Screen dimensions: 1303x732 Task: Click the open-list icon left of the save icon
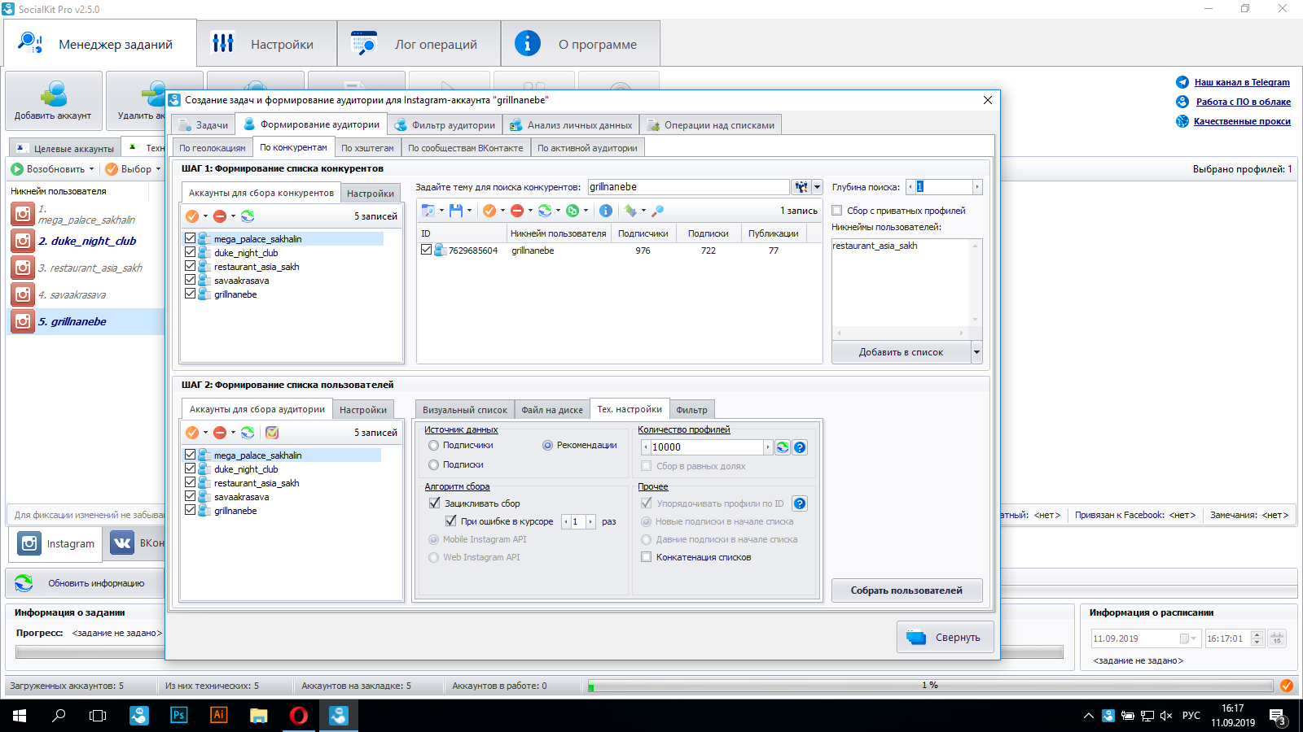428,211
